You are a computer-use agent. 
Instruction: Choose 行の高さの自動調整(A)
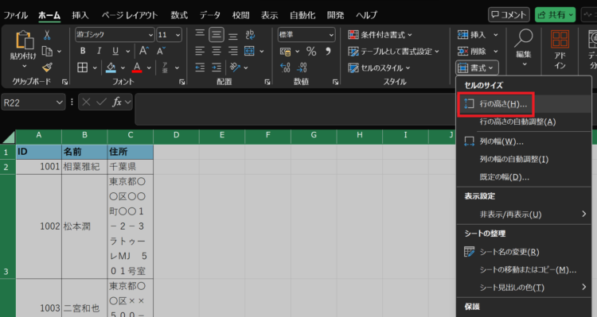tap(524, 122)
